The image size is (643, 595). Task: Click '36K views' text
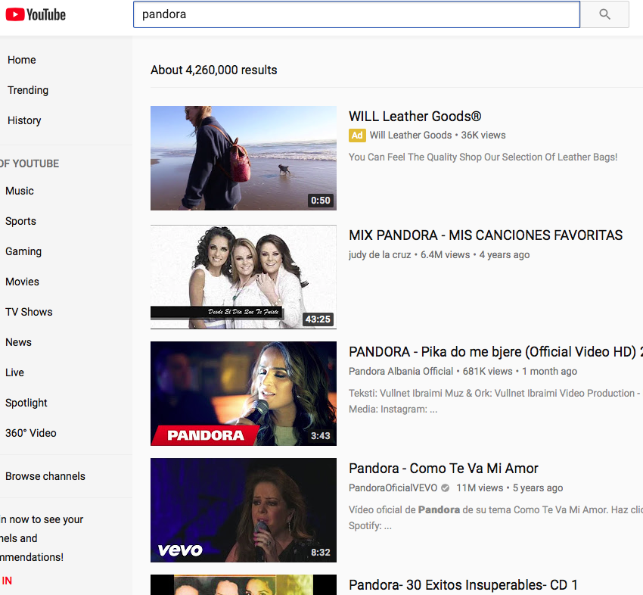pyautogui.click(x=483, y=136)
